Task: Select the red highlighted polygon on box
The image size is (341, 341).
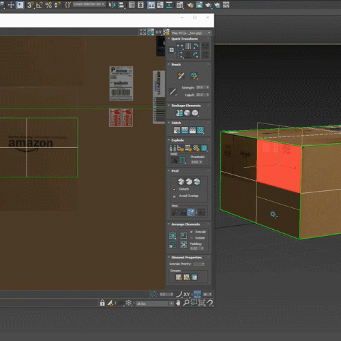Action: coord(279,166)
